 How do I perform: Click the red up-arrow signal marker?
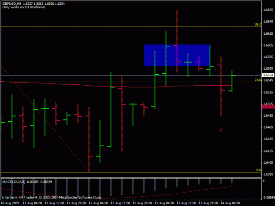click(x=221, y=130)
